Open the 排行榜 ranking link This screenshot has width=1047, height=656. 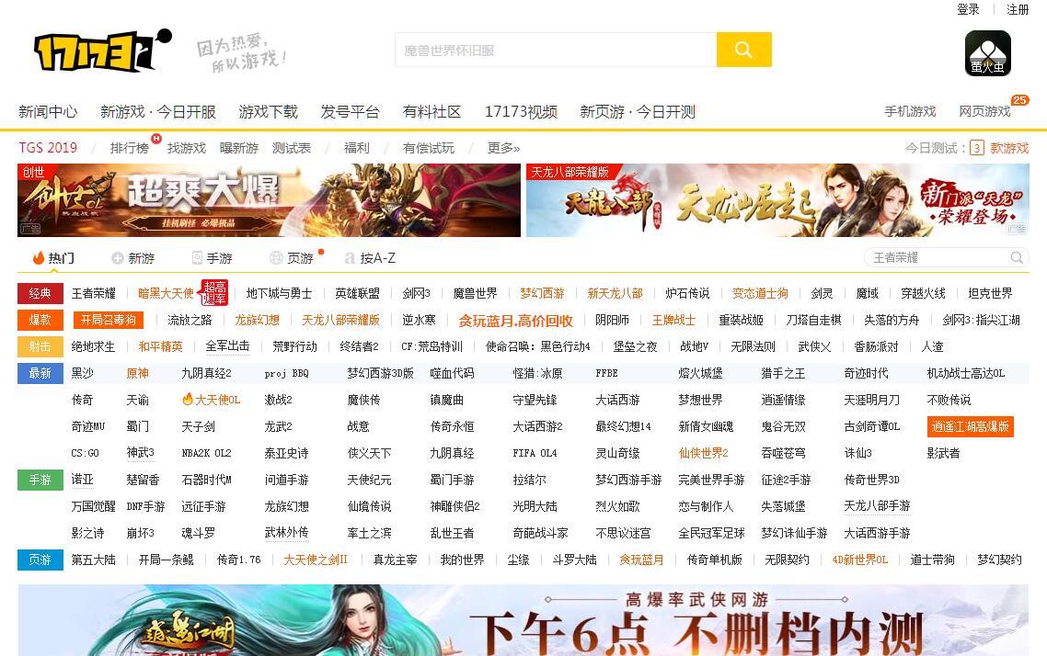(130, 148)
